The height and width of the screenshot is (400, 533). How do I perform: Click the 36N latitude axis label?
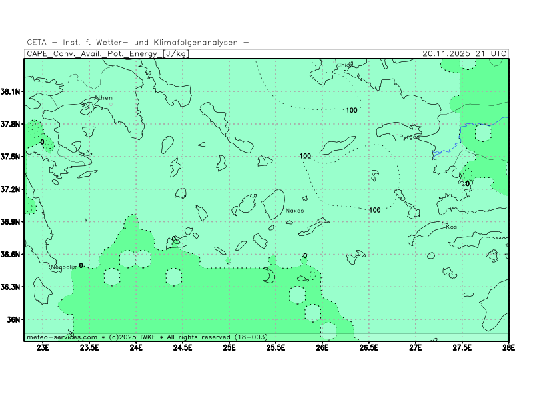pyautogui.click(x=15, y=319)
